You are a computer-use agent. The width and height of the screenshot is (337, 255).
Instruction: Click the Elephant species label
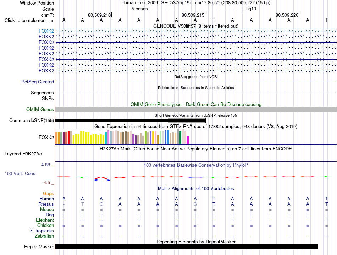point(45,220)
